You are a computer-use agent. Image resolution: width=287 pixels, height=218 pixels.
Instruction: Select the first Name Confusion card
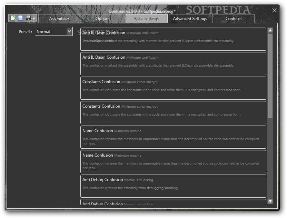pos(173,137)
